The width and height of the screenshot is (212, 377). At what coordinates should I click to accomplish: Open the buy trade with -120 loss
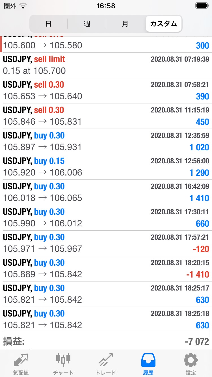point(106,243)
